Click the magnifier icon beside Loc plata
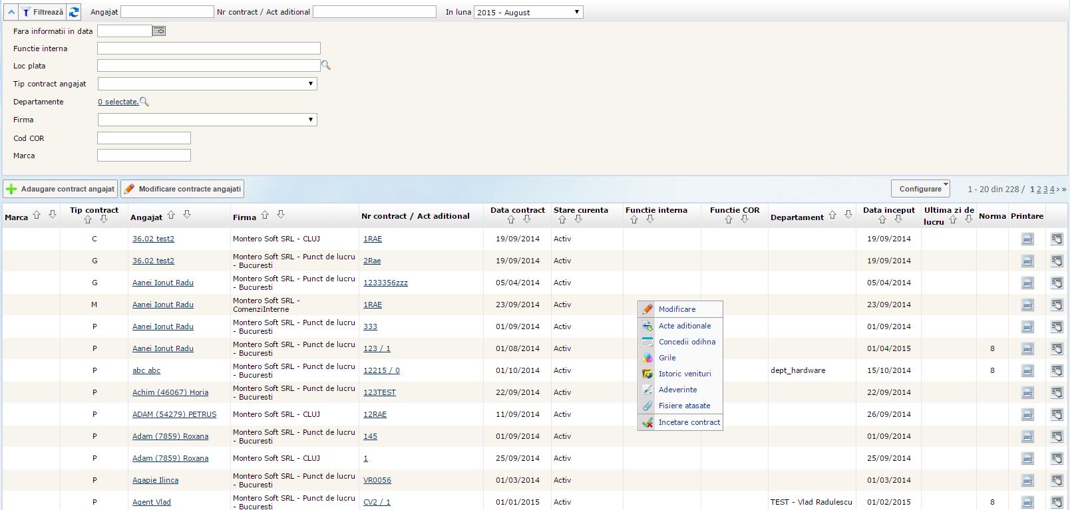Screen dimensions: 1070x510 point(326,66)
